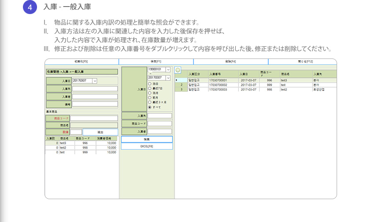Open the 入庫日 20170307 dropdown in left form
382x222 pixels.
click(x=94, y=81)
